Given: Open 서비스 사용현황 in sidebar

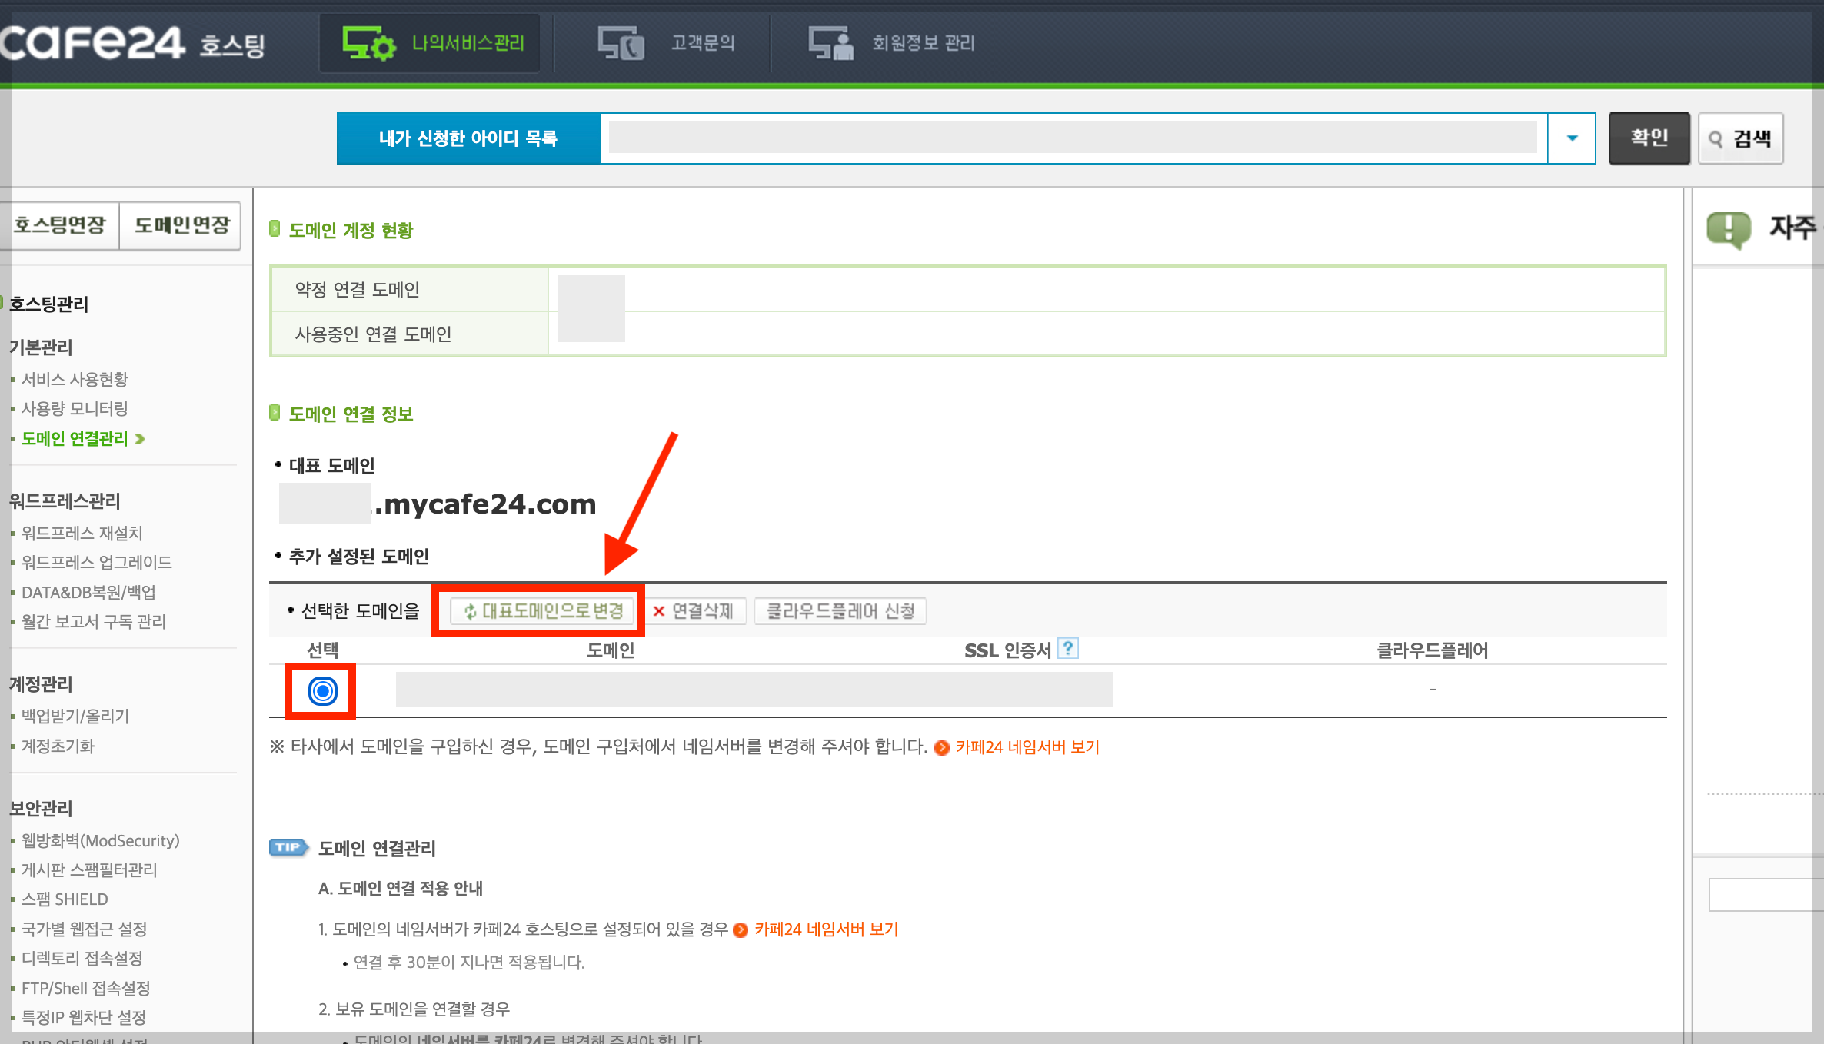Looking at the screenshot, I should pos(75,379).
